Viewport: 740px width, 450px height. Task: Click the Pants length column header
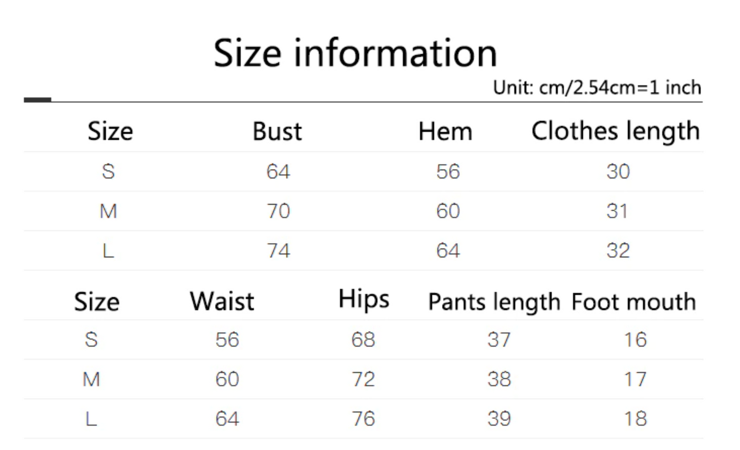point(494,302)
